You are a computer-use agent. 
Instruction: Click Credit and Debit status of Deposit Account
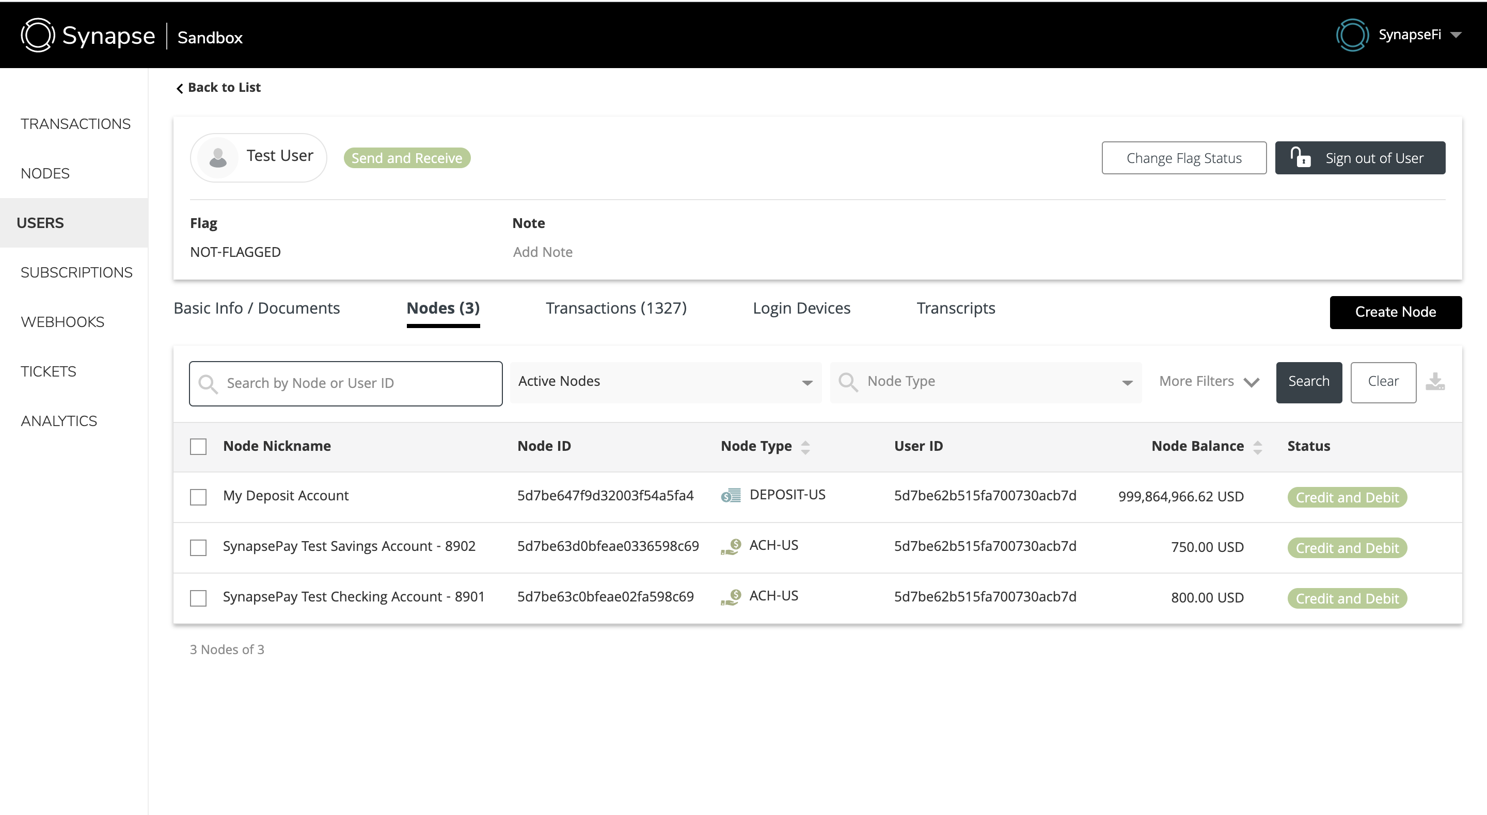[x=1347, y=497]
